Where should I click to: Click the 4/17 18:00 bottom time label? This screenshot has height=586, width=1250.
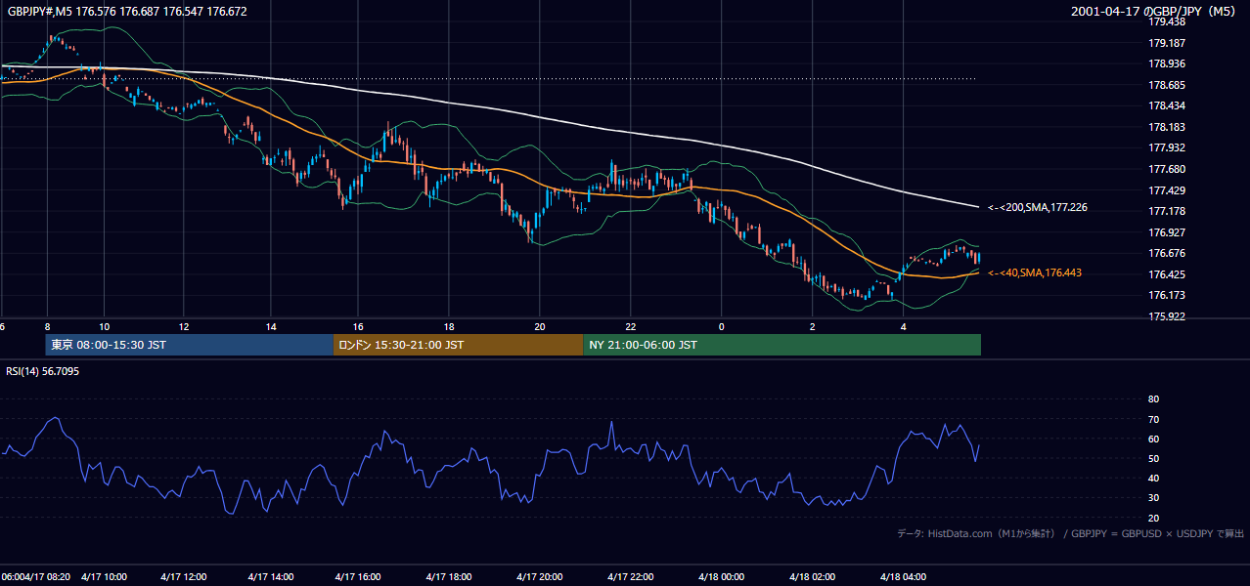448,576
